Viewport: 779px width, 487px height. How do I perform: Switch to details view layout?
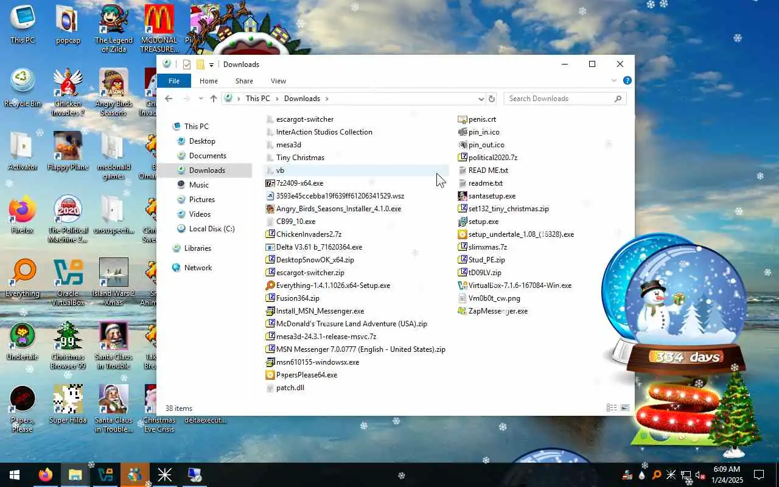coord(611,408)
